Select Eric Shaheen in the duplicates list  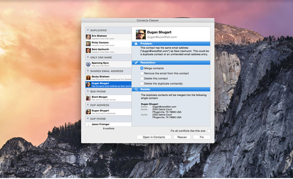pos(109,37)
